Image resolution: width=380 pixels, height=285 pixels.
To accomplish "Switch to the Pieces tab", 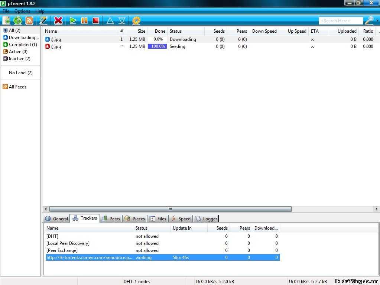I will pyautogui.click(x=134, y=218).
